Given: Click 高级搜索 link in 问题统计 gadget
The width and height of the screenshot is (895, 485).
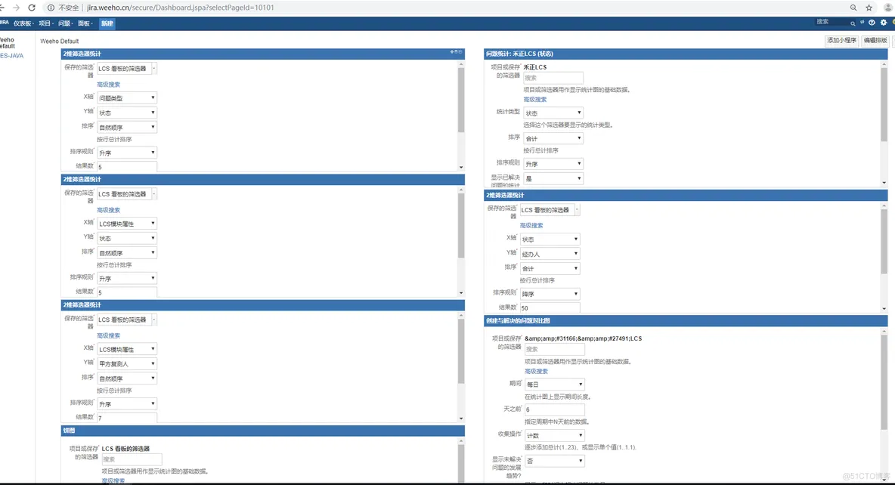Looking at the screenshot, I should (x=535, y=99).
